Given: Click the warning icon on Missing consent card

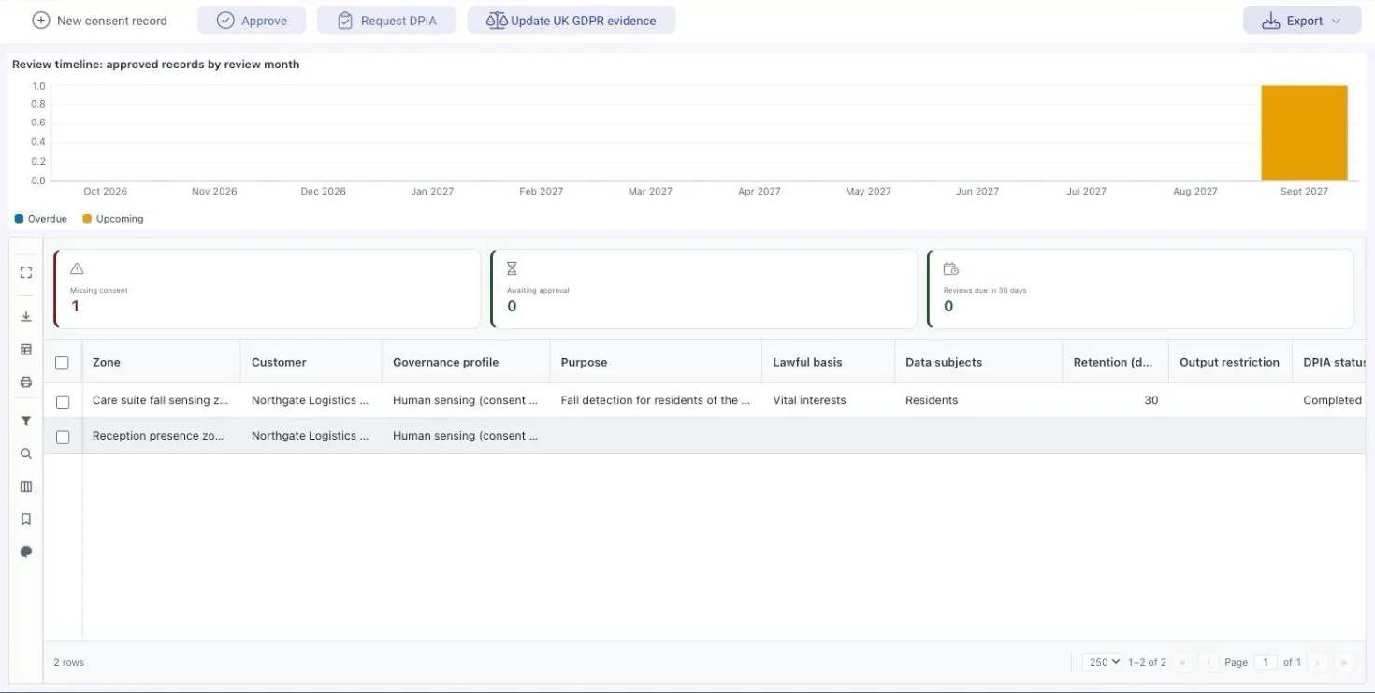Looking at the screenshot, I should 77,269.
